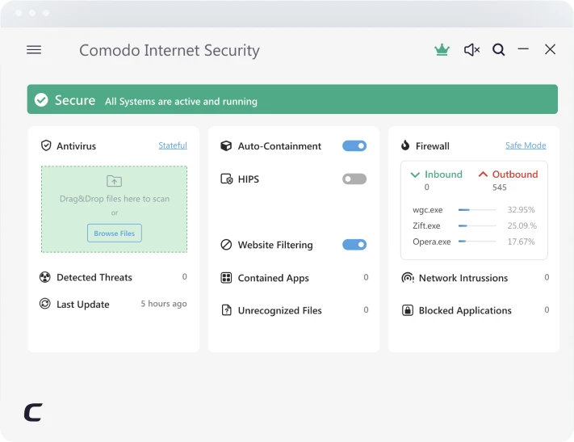Click the Website Filtering blocked-circle icon
Screen dimensions: 574x442
coord(226,245)
